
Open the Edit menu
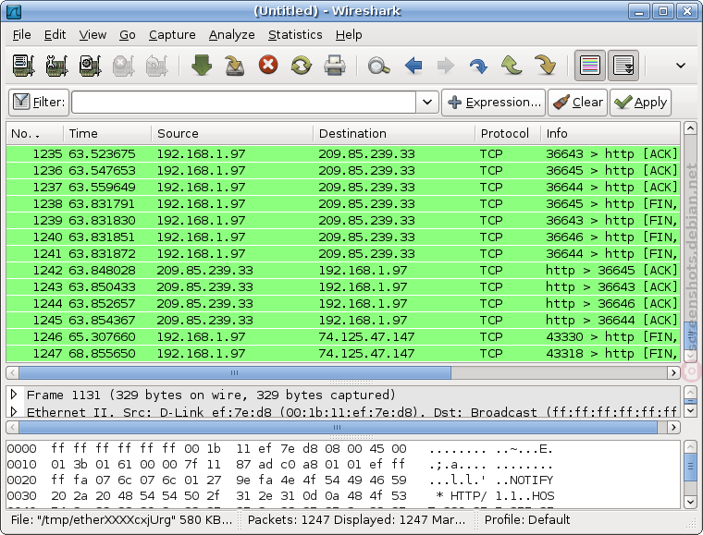point(55,35)
